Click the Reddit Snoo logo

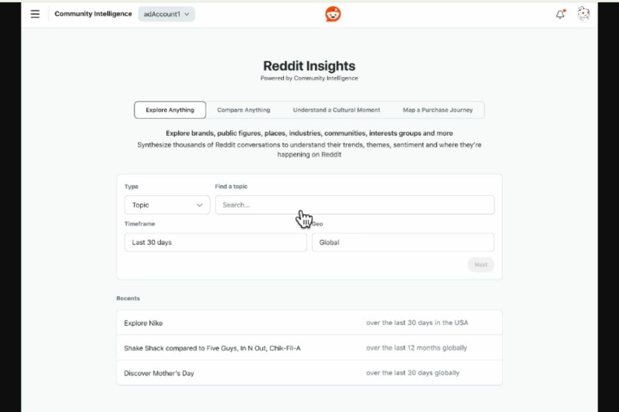pos(333,14)
